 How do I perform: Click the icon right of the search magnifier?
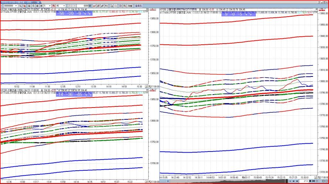click(x=25, y=6)
